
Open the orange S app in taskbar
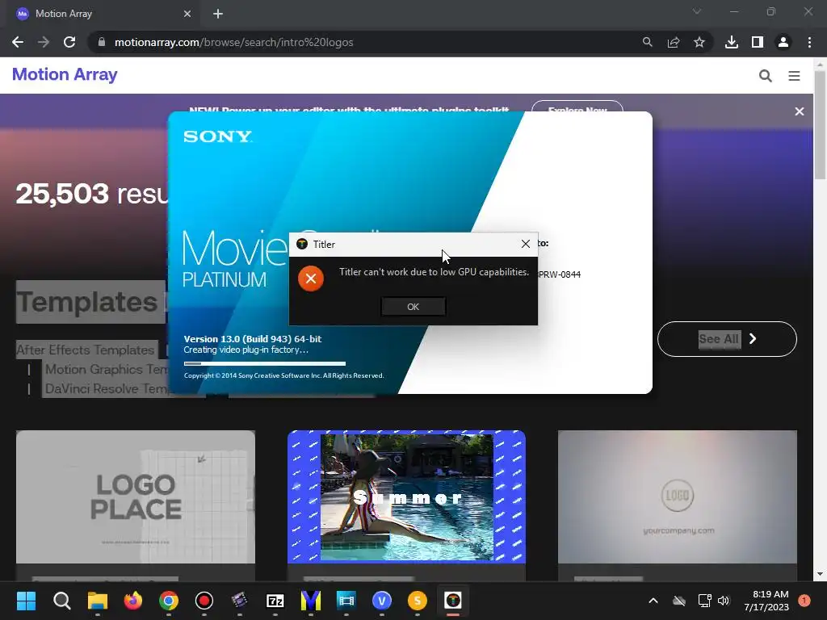coord(418,601)
